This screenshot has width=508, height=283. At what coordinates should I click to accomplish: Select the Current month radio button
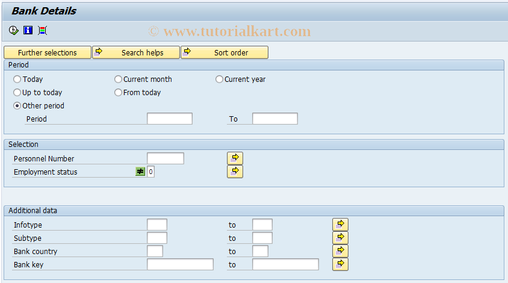click(118, 79)
